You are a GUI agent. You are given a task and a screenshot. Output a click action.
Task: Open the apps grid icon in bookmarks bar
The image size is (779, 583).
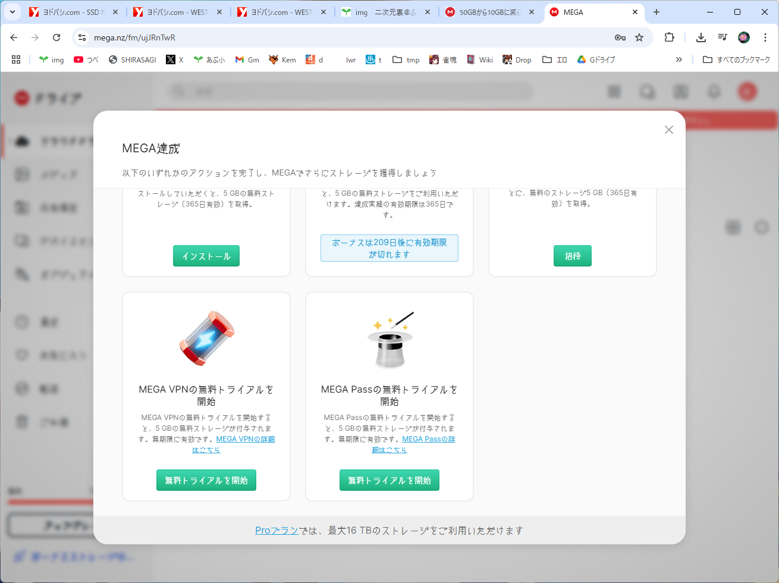pyautogui.click(x=16, y=59)
